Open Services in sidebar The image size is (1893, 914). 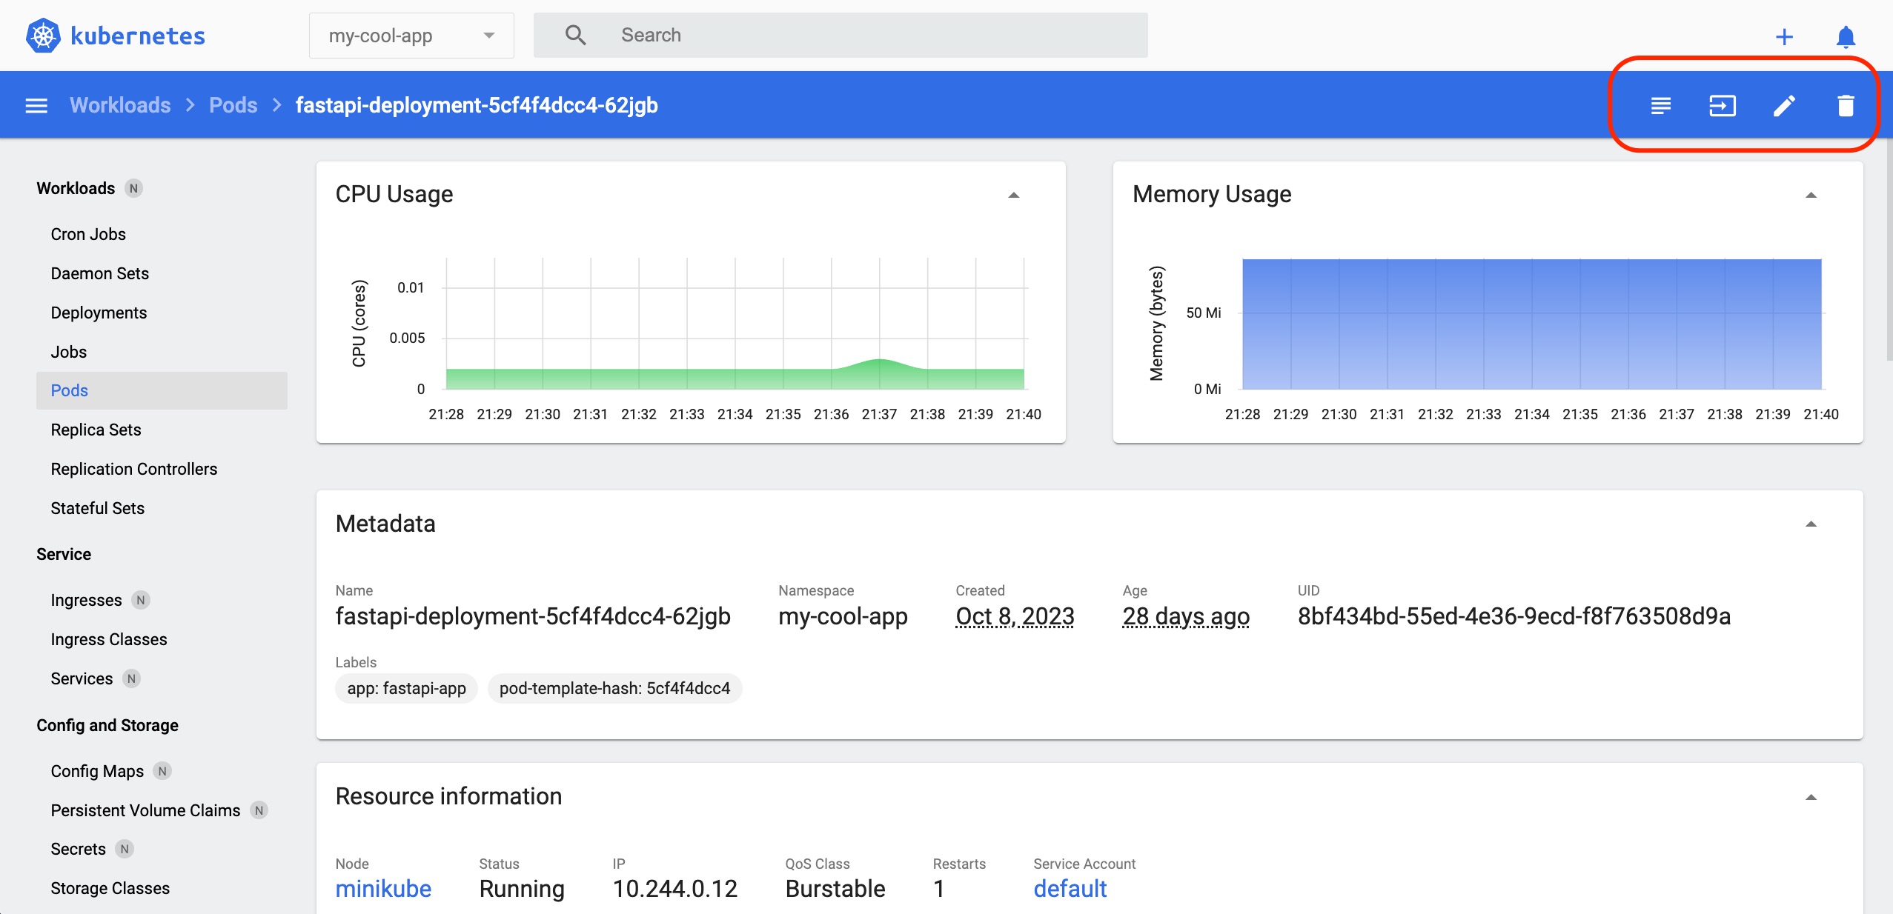coord(82,678)
